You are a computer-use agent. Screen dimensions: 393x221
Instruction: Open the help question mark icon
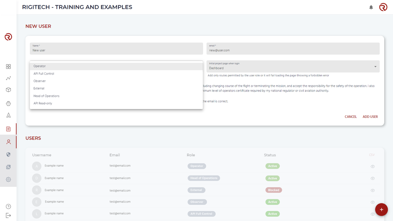click(x=8, y=207)
